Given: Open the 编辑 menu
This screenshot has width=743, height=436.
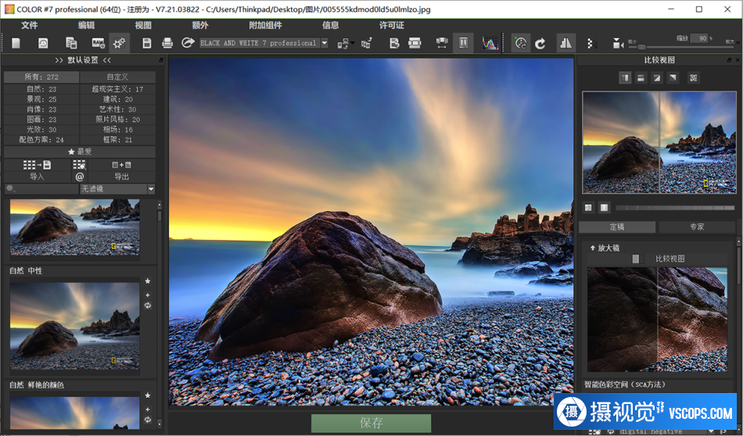Looking at the screenshot, I should [86, 25].
